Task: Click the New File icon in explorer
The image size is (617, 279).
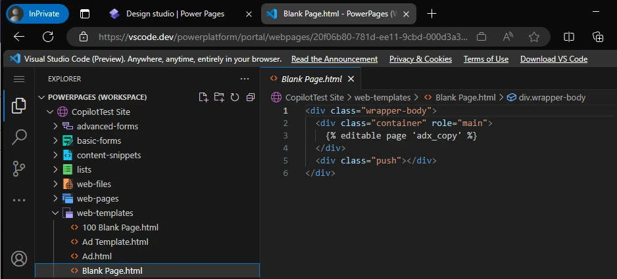Action: 204,97
